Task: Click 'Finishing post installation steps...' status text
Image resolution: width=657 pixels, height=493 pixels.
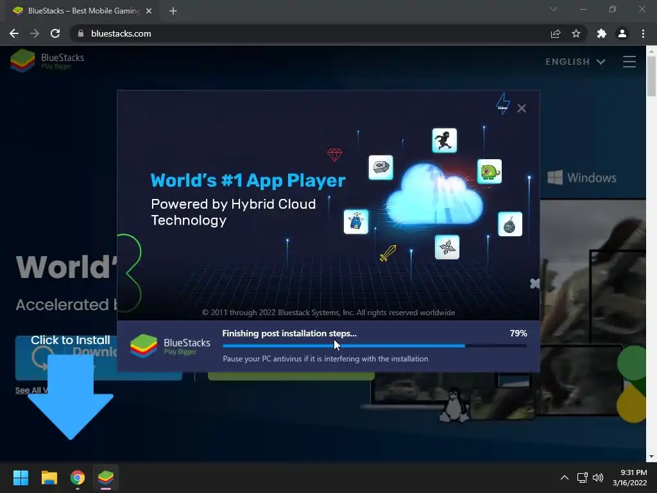Action: (289, 333)
